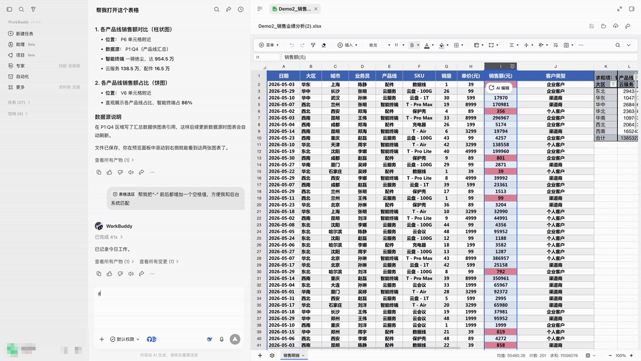Clear formatting with the eraser tool
The width and height of the screenshot is (641, 361).
pyautogui.click(x=324, y=45)
